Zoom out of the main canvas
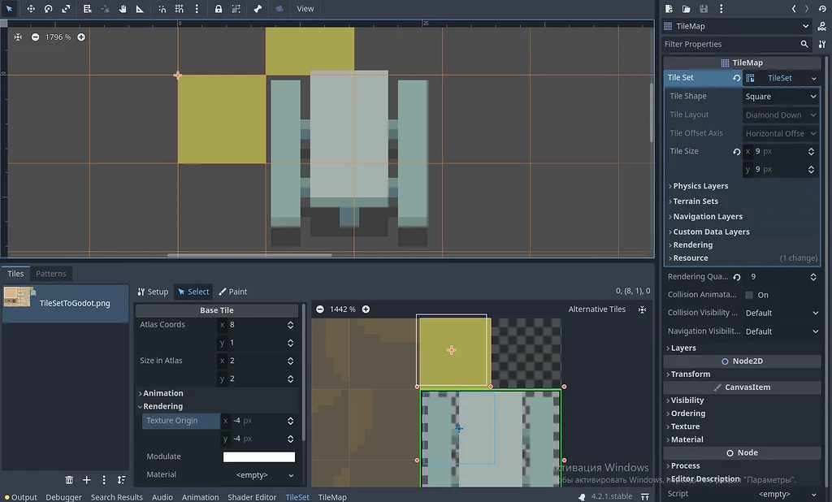Screen dimensions: 832x502 click(x=35, y=37)
